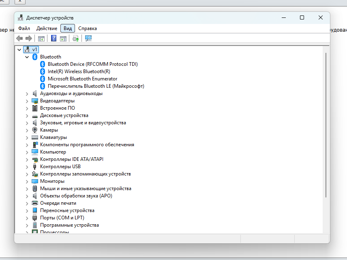Toggle the action pane toolbar icon
347x260 pixels.
point(63,38)
